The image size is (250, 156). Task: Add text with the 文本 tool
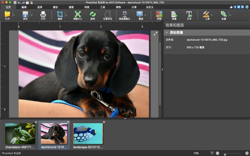point(189,14)
